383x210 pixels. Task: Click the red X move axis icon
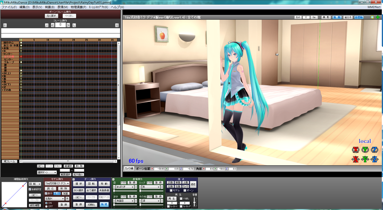point(356,159)
